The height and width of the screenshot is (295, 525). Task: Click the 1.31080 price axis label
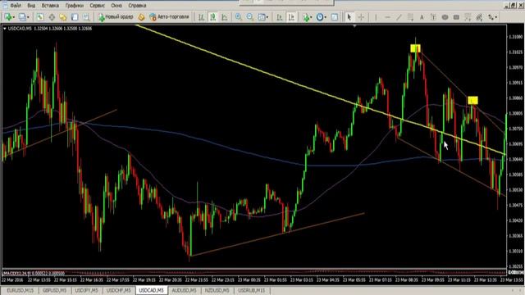[516, 36]
